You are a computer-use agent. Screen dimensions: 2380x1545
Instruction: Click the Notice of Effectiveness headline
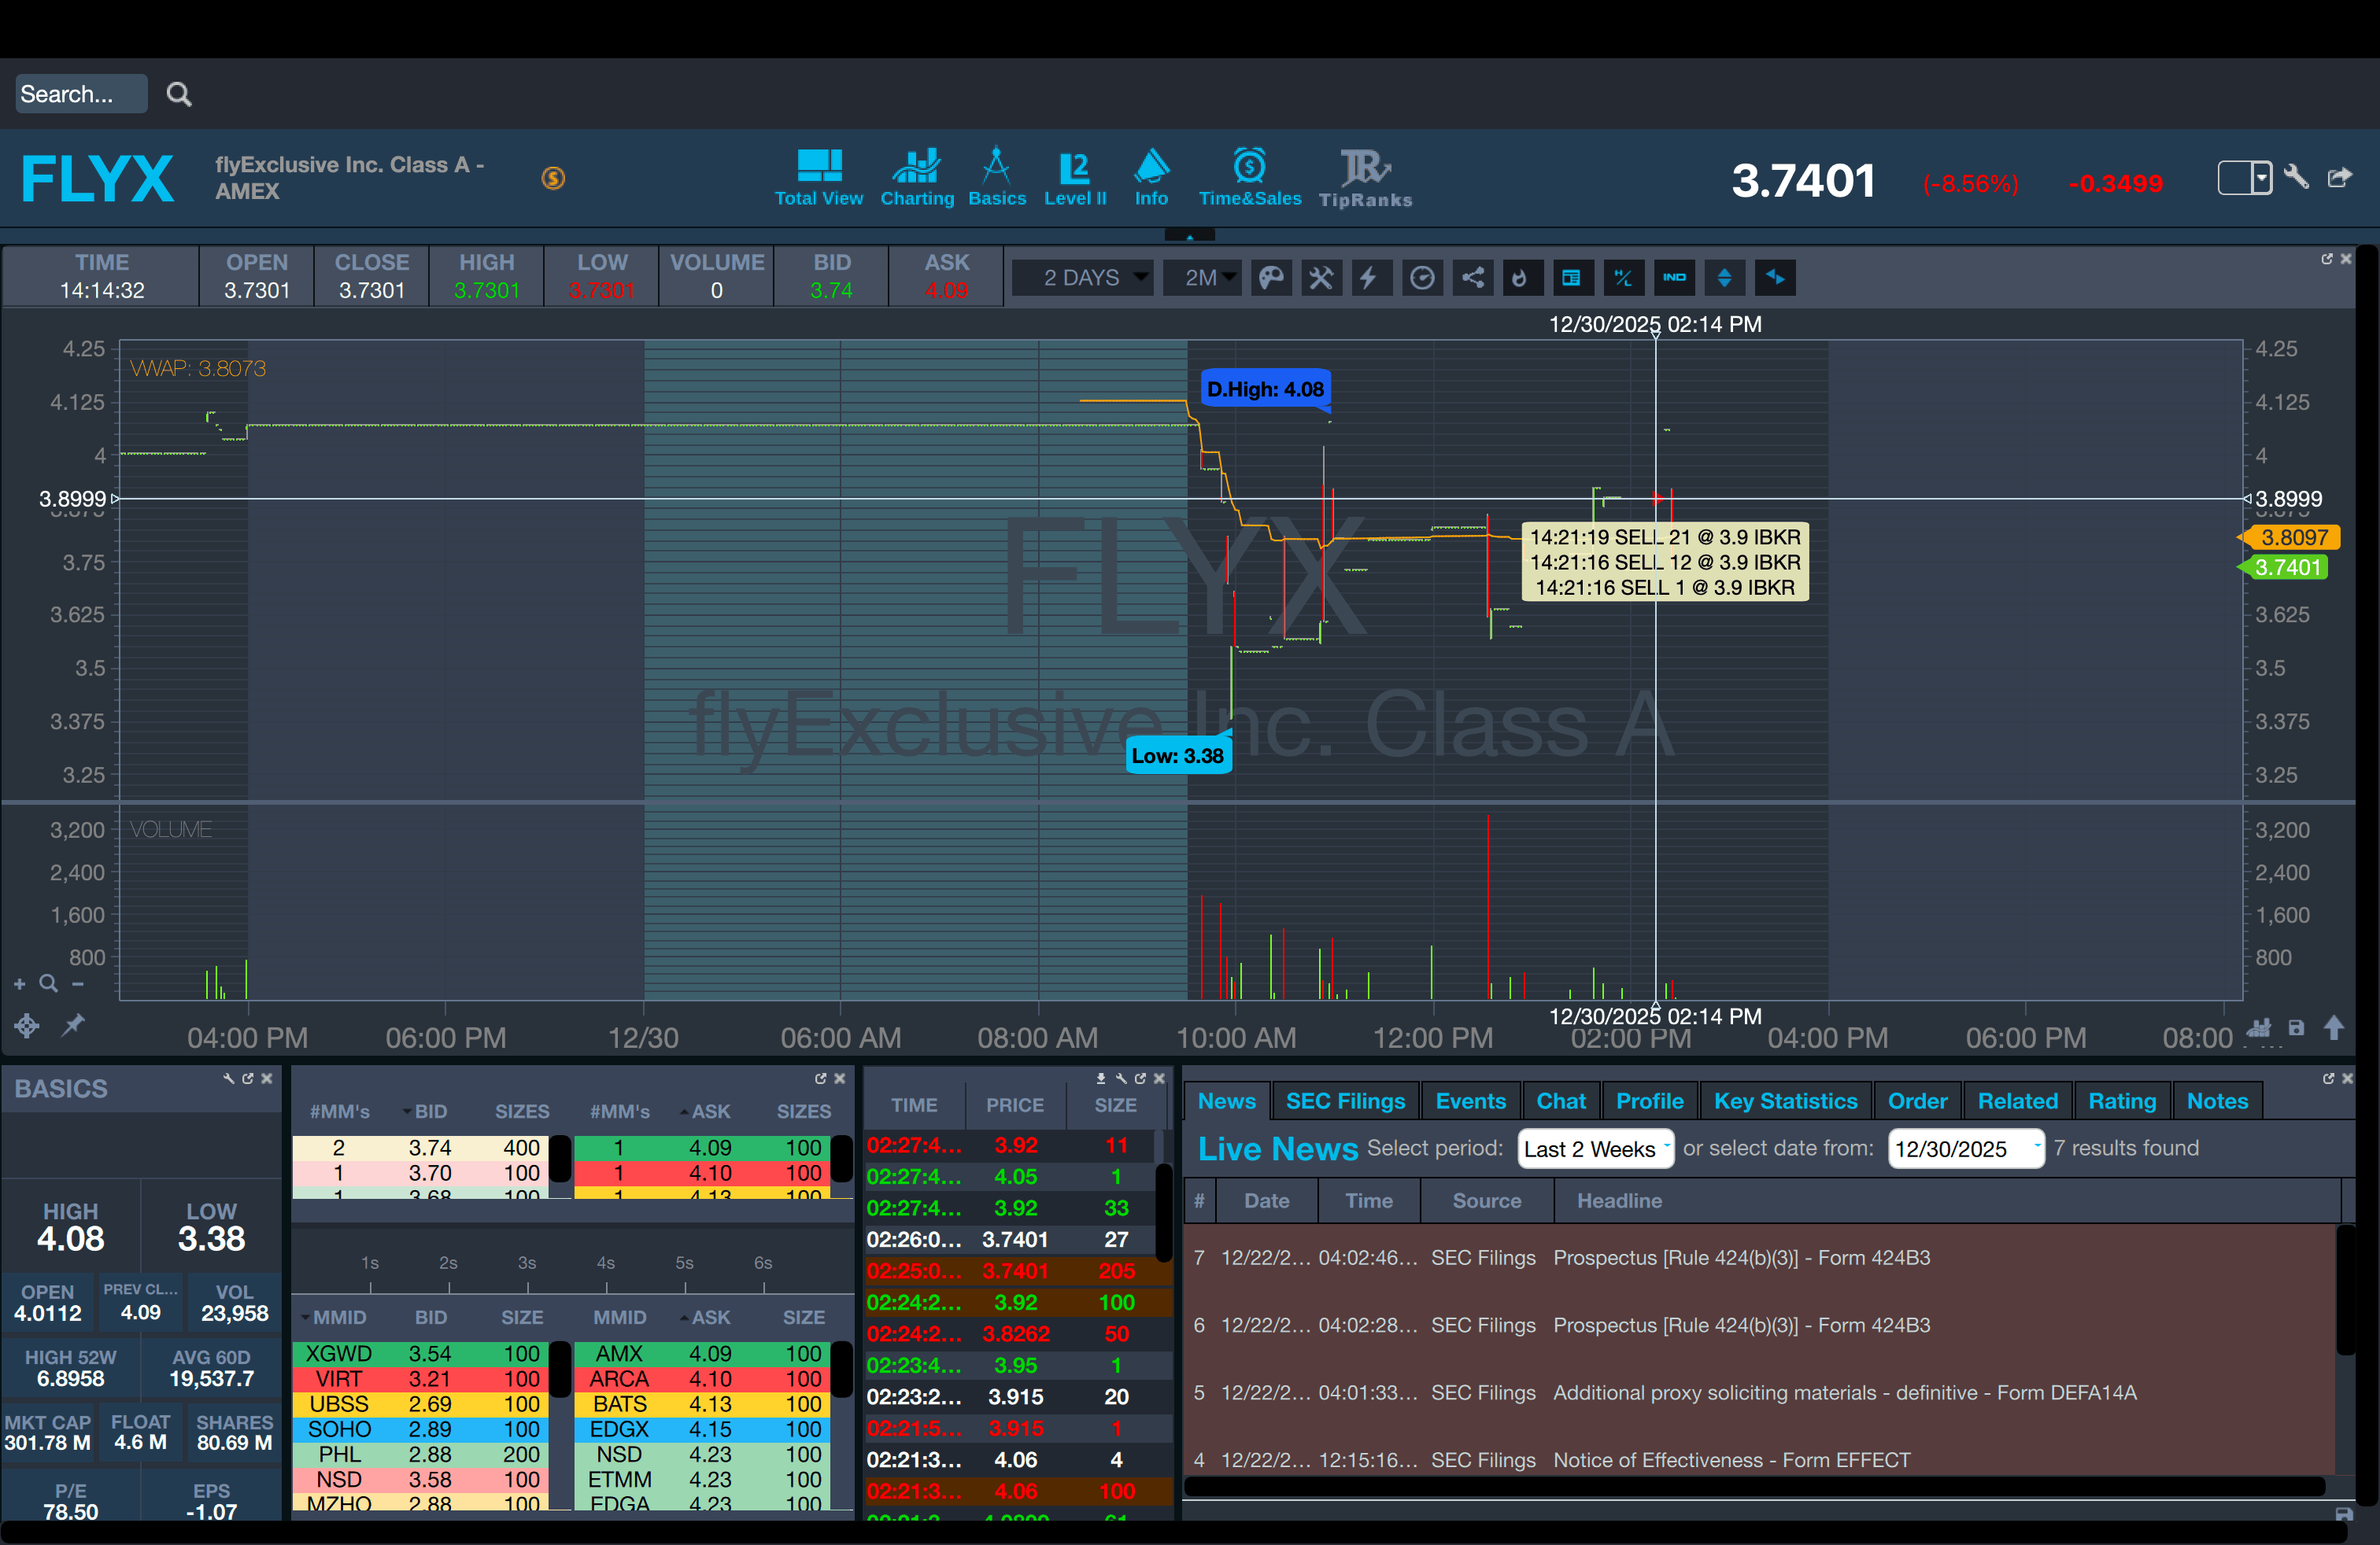click(1731, 1460)
